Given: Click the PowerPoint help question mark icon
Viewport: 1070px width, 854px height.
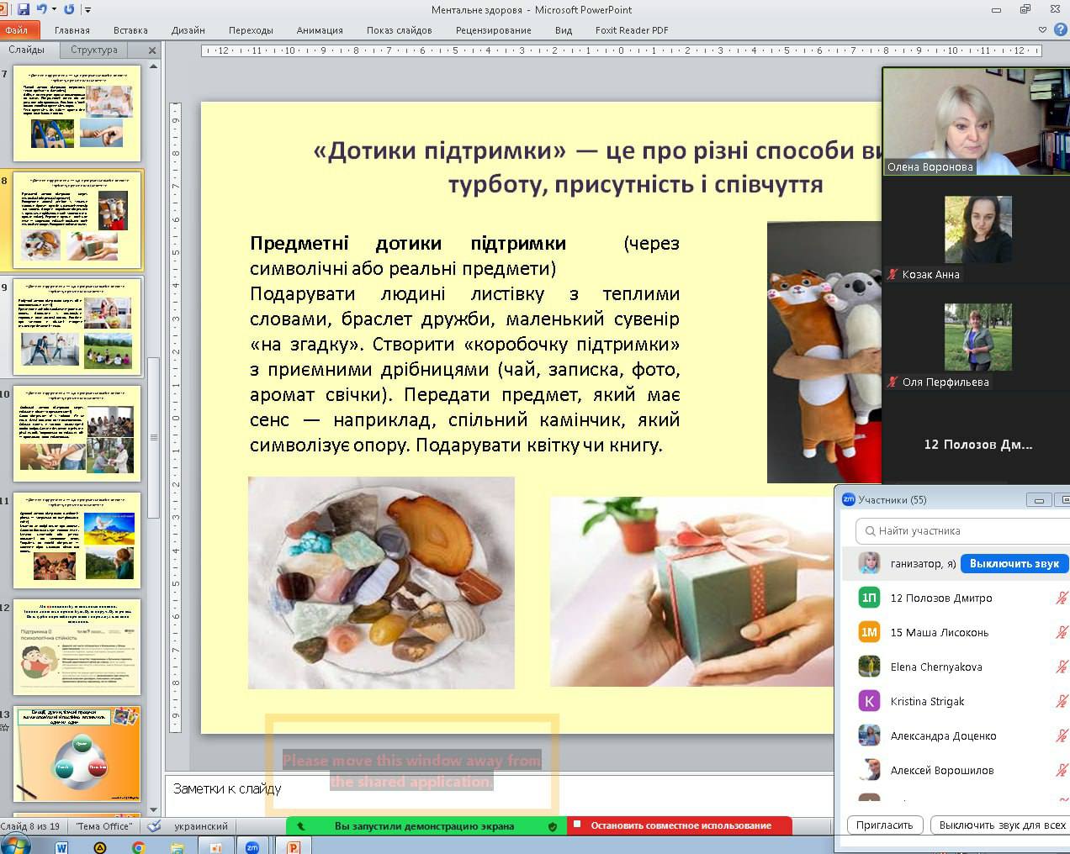Looking at the screenshot, I should tap(1060, 29).
